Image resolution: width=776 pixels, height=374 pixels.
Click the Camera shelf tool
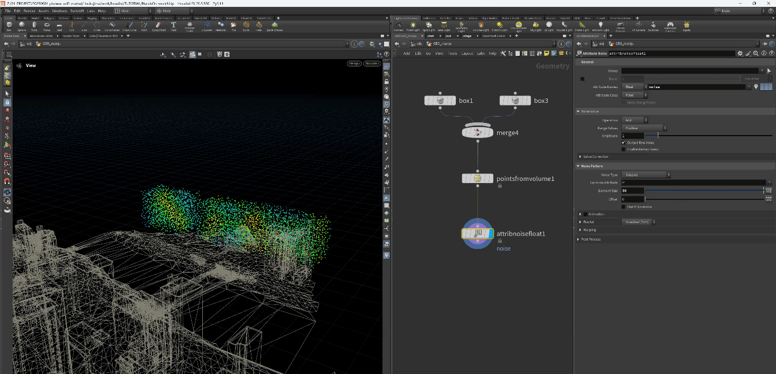click(x=398, y=25)
